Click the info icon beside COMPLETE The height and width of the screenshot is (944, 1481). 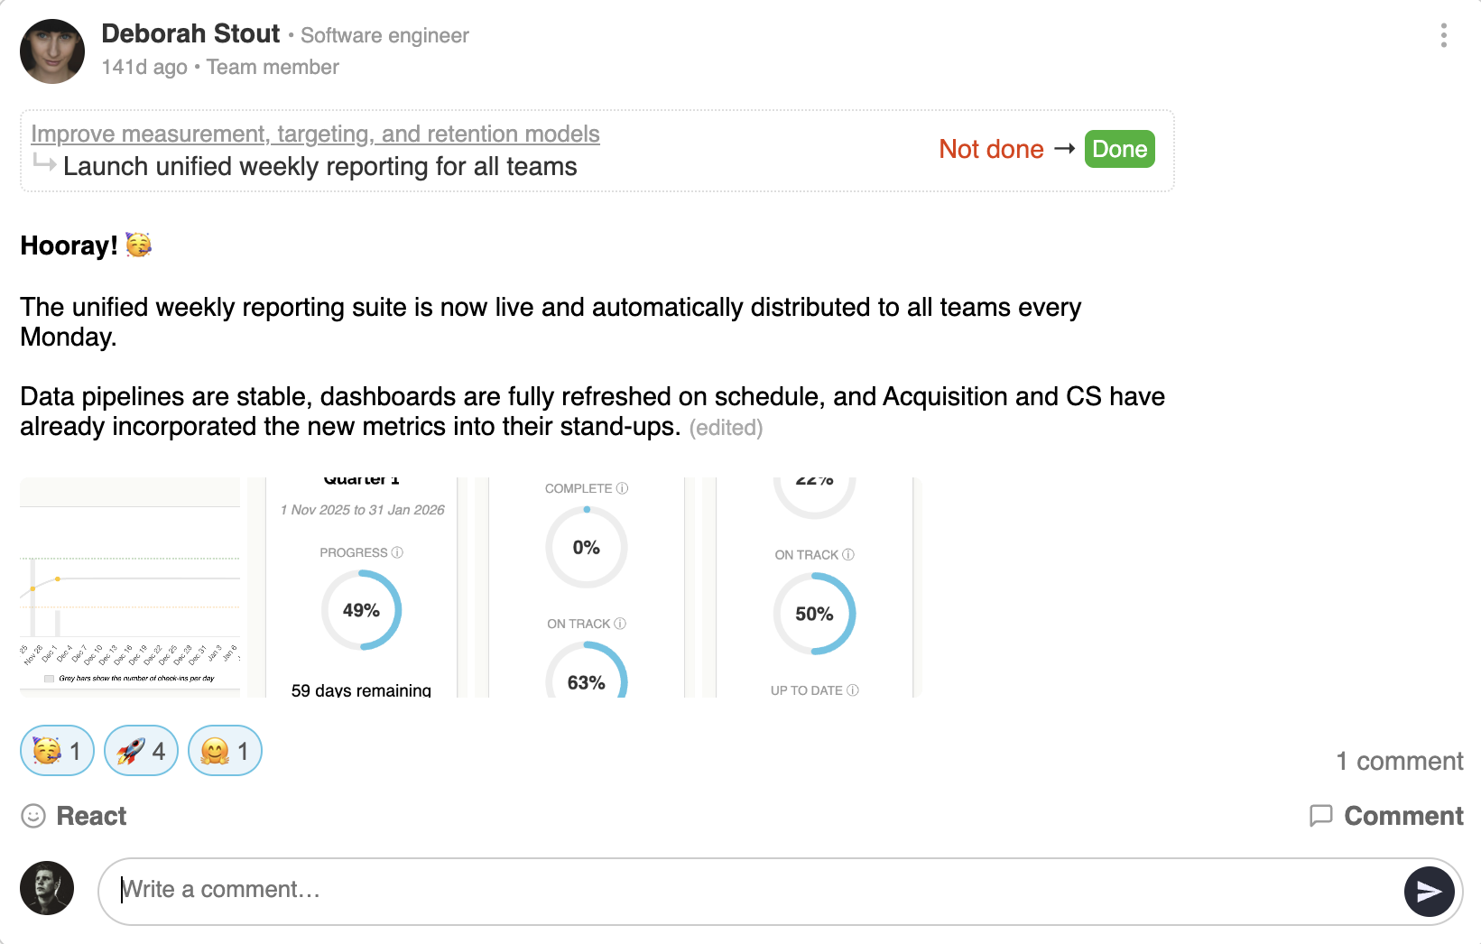621,488
